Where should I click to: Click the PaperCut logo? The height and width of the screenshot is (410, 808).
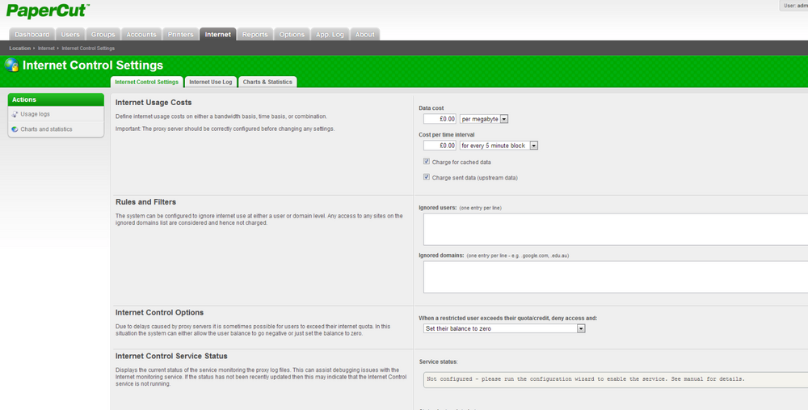[x=48, y=11]
